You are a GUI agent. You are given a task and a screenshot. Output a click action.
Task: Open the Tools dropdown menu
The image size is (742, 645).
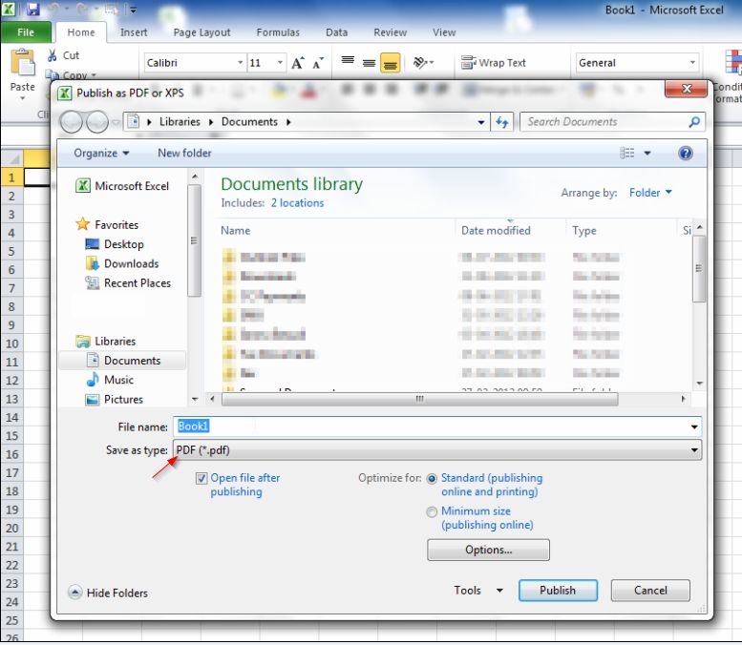tap(478, 591)
